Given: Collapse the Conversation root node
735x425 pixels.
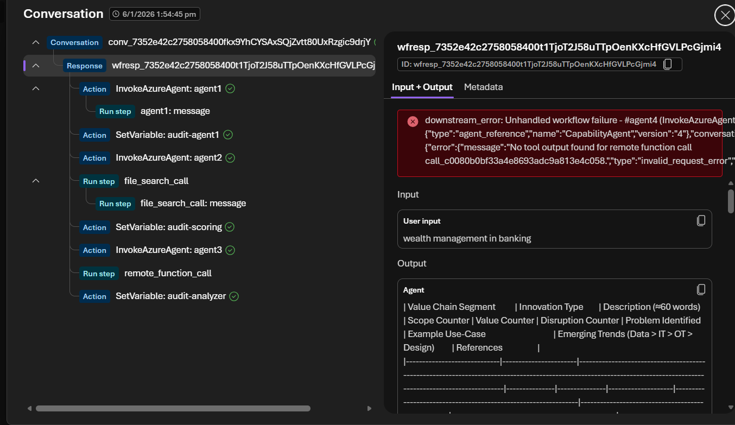Looking at the screenshot, I should tap(36, 42).
